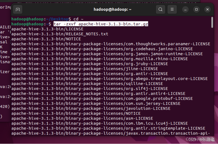Select the apache-hive-3.1.3-bin/LICENSE line

47,29
